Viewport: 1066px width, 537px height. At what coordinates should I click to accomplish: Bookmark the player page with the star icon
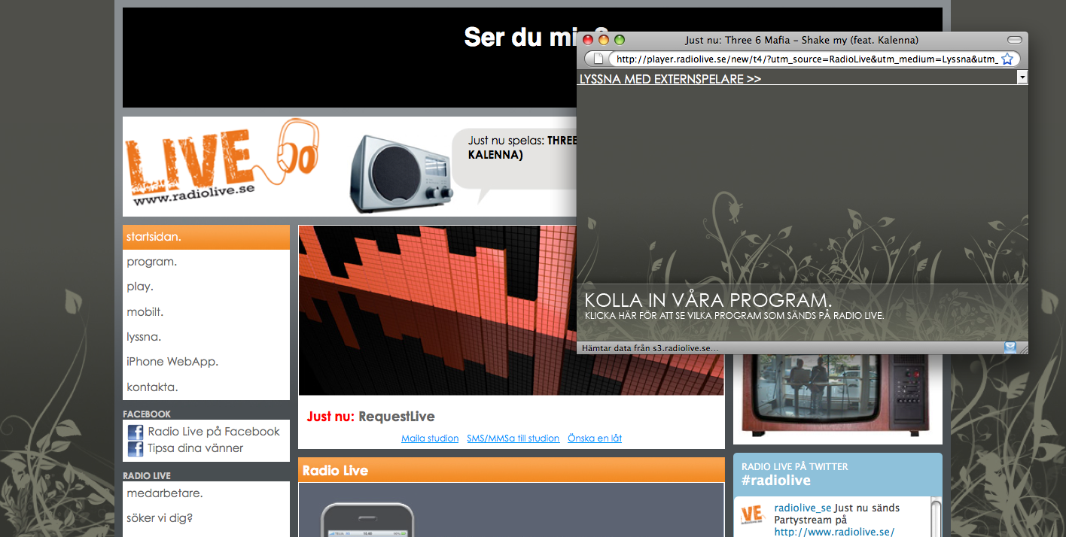tap(1007, 59)
